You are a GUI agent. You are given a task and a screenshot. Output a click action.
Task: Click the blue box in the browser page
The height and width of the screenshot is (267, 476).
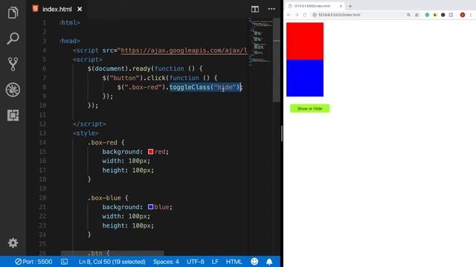click(305, 78)
